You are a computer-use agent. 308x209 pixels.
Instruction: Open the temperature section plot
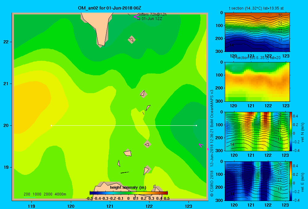tap(257, 32)
